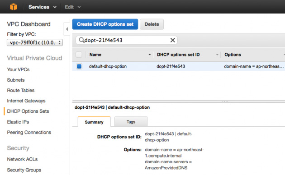Click the 1.compute.internal domain value
Viewport: 285px width, 175px height.
163,156
